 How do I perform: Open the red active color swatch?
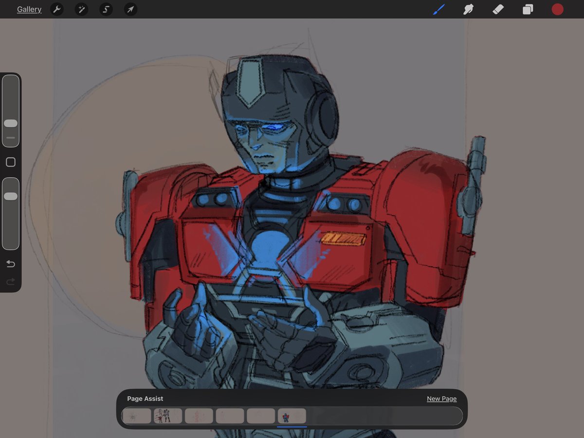point(558,9)
